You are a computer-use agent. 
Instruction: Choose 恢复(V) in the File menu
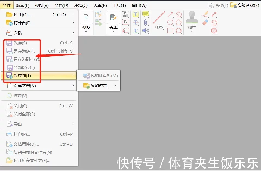click(39, 96)
